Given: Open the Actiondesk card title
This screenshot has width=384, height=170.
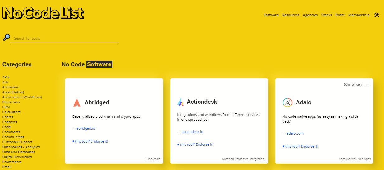Looking at the screenshot, I should click(202, 102).
